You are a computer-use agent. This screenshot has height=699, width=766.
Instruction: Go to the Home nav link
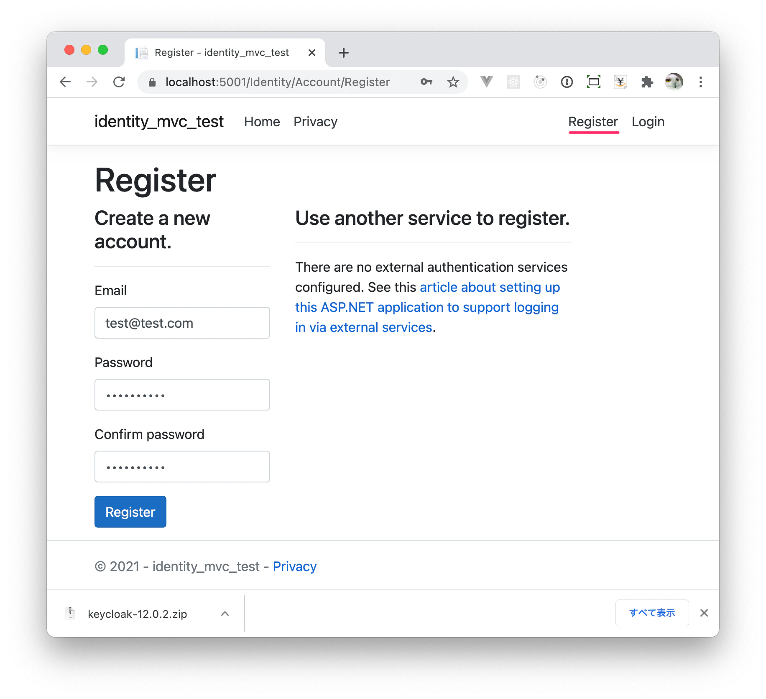[262, 122]
